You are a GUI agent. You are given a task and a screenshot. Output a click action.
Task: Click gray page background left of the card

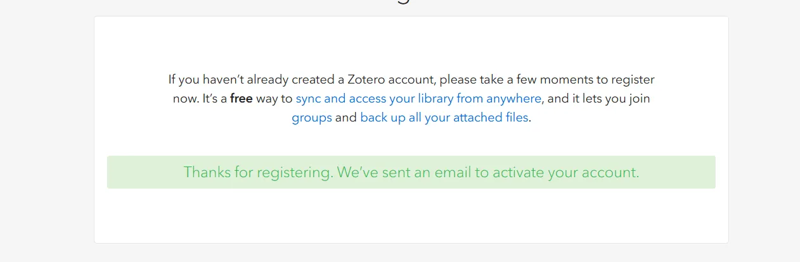(x=46, y=127)
